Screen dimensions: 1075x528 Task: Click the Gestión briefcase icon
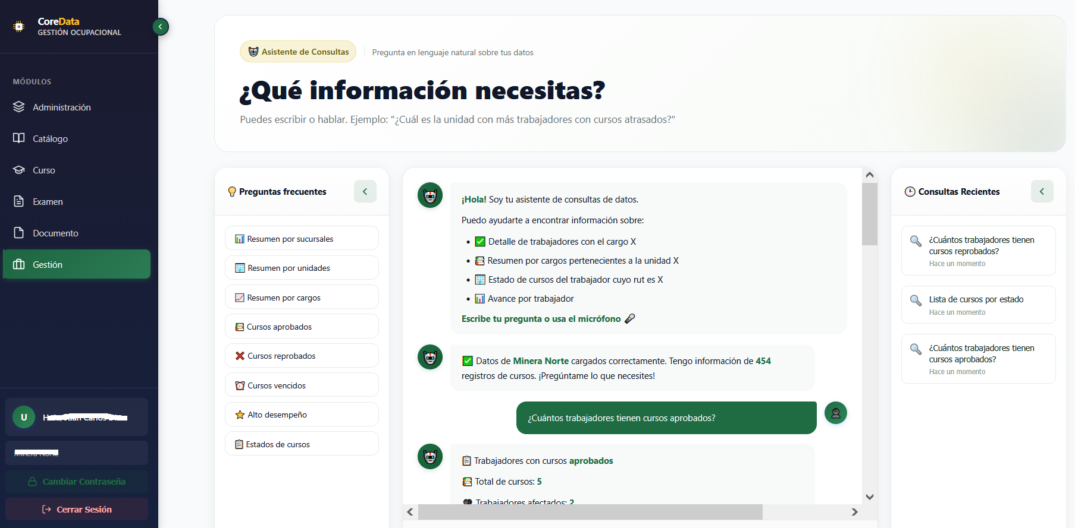coord(19,264)
